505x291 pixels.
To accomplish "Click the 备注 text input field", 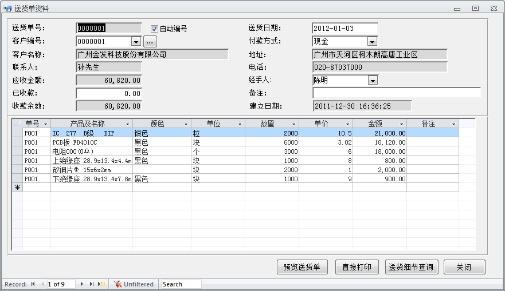I will coord(396,93).
